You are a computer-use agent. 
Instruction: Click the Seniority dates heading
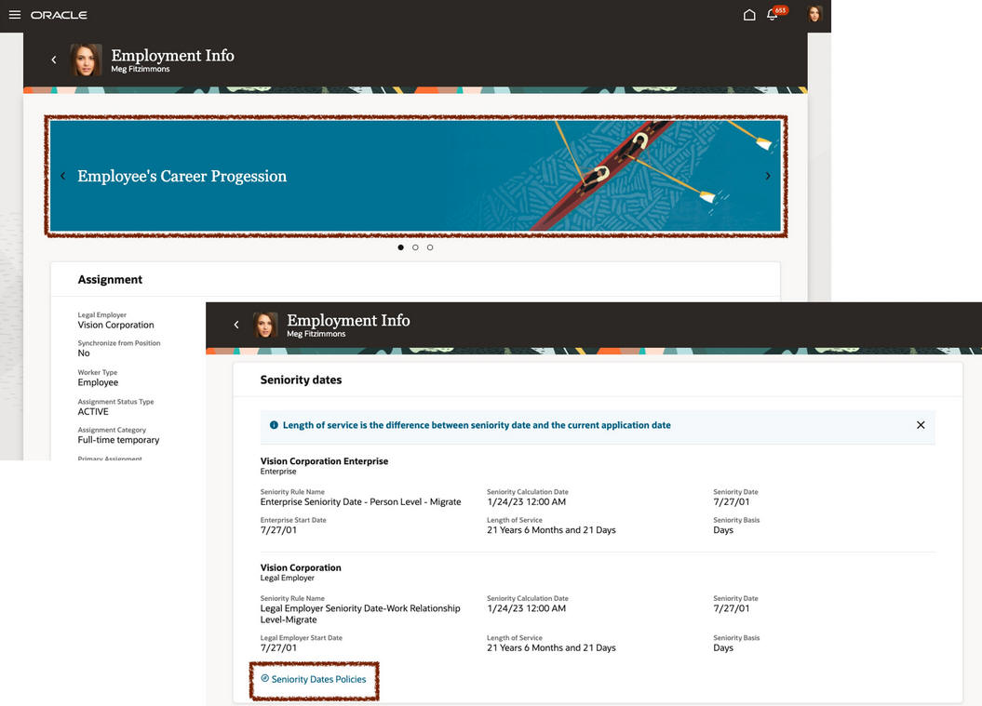pyautogui.click(x=301, y=380)
